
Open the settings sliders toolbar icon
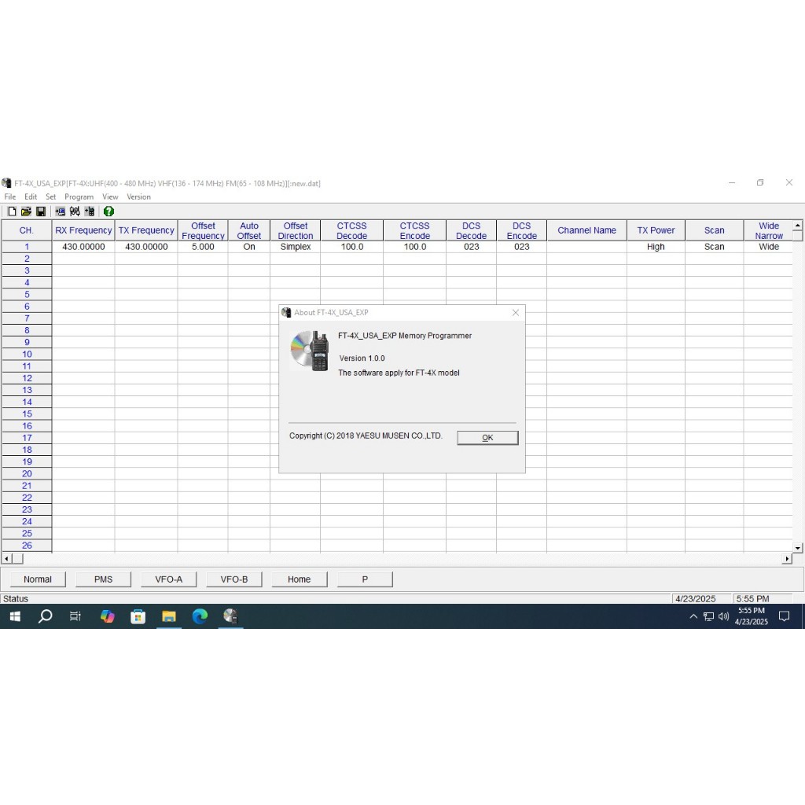click(x=75, y=211)
